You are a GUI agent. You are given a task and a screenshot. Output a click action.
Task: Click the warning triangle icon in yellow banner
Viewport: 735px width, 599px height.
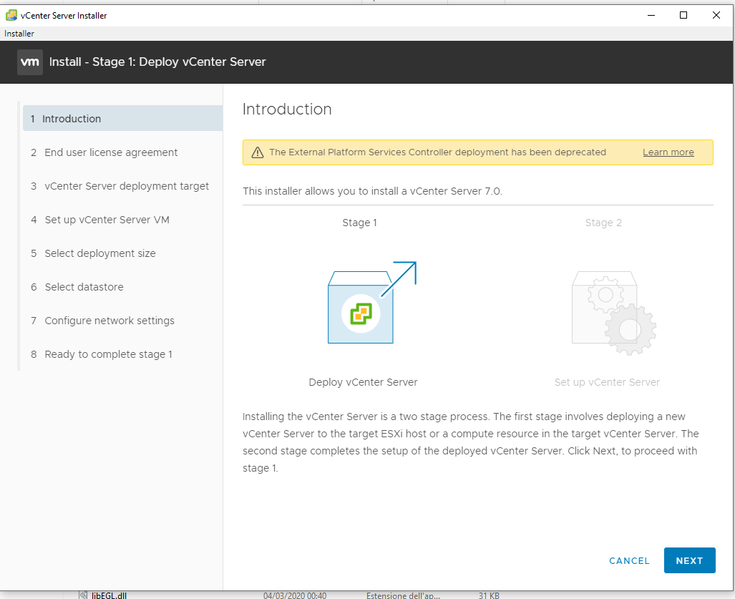[x=258, y=152]
